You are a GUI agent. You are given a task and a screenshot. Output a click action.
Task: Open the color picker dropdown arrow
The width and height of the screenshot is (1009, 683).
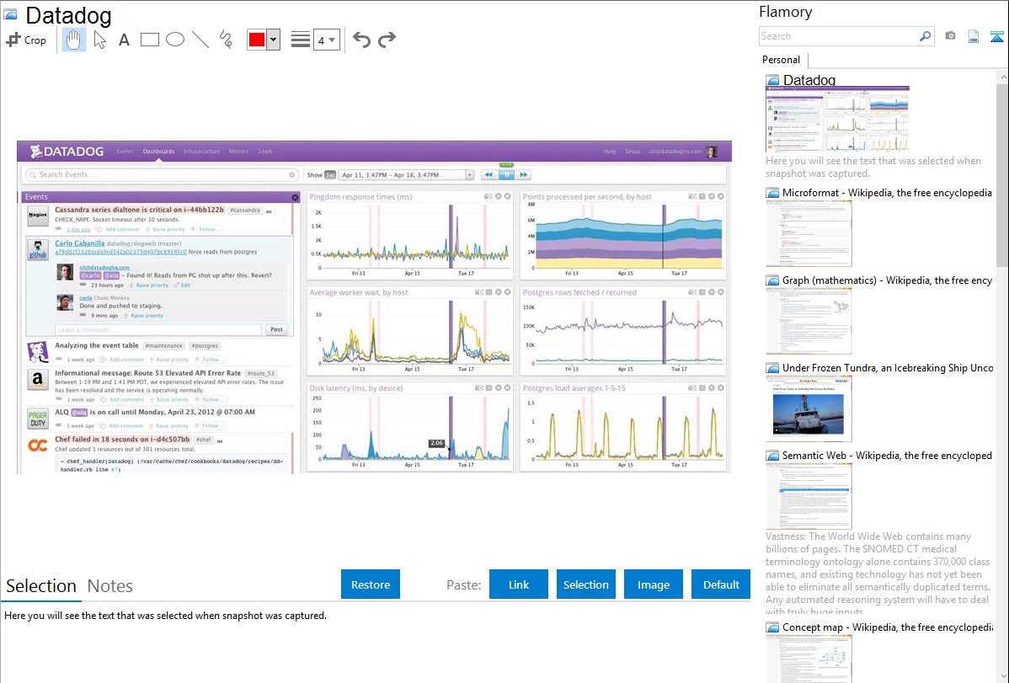(273, 40)
